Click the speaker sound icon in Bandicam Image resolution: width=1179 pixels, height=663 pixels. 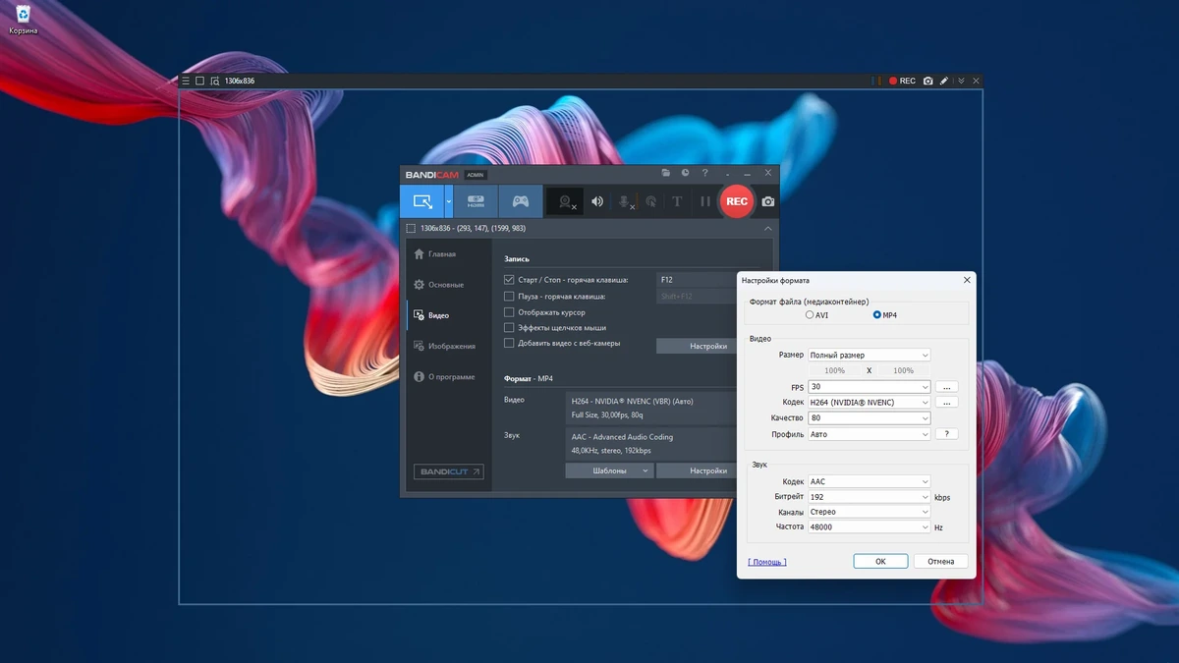click(596, 201)
